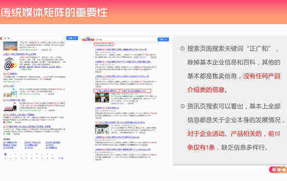Click the blue search button on right page

click(163, 39)
